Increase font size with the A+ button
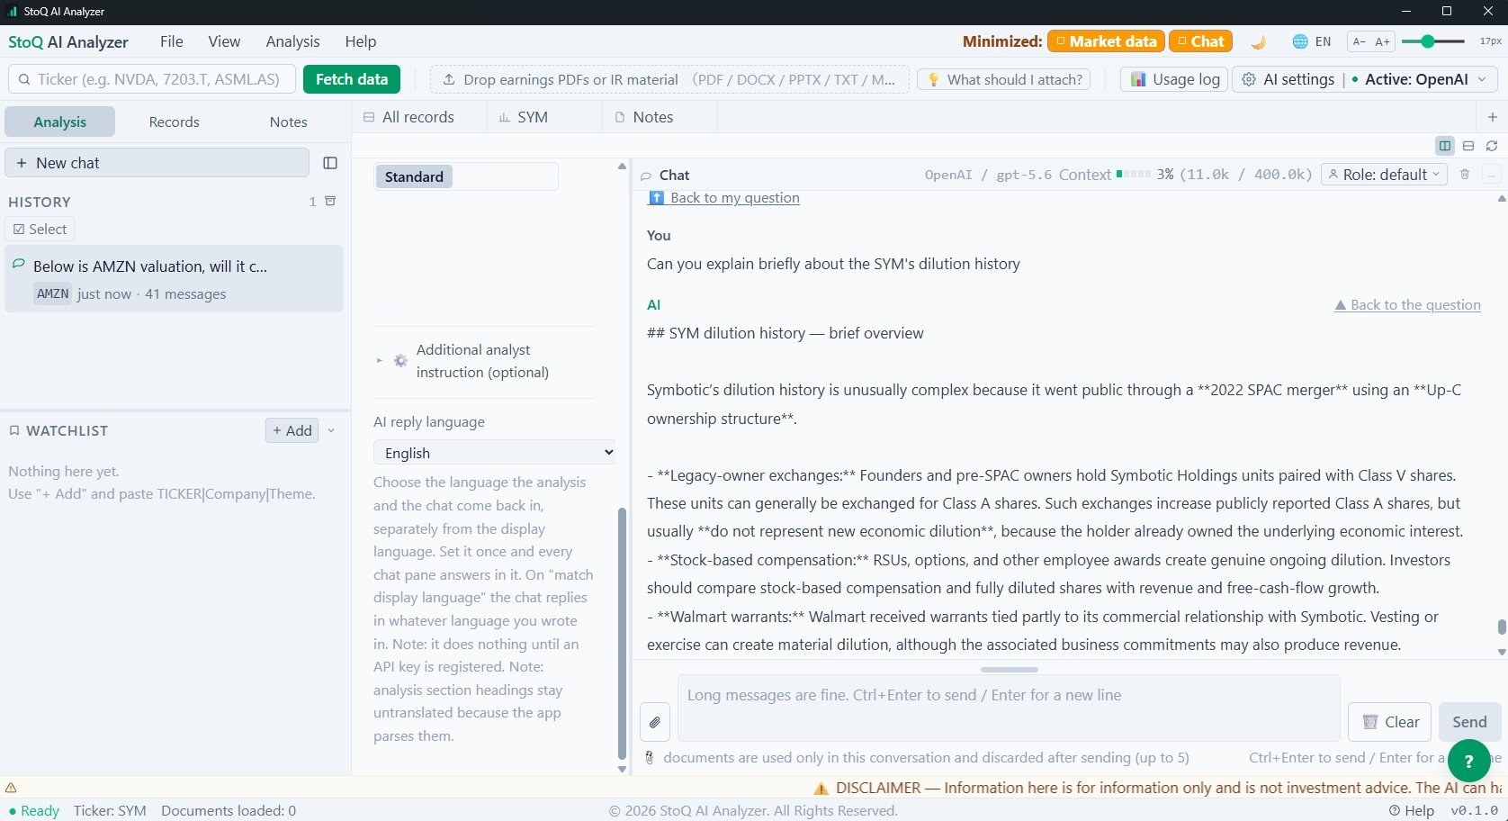 pos(1382,41)
